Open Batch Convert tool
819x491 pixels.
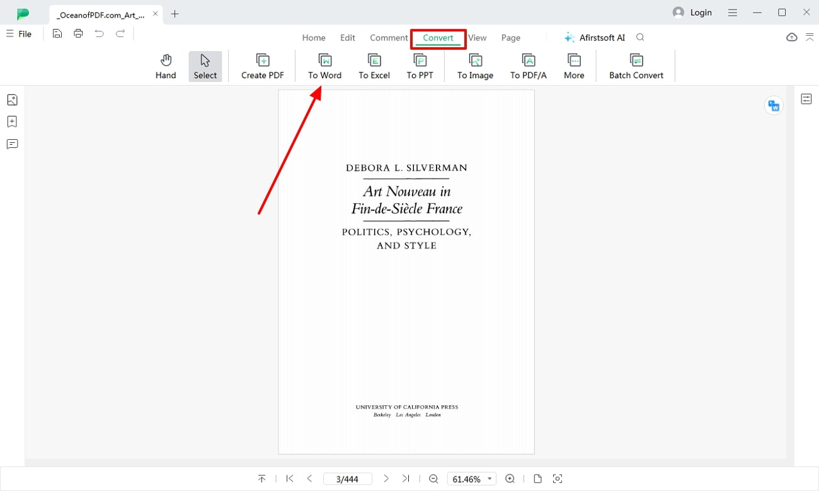636,67
